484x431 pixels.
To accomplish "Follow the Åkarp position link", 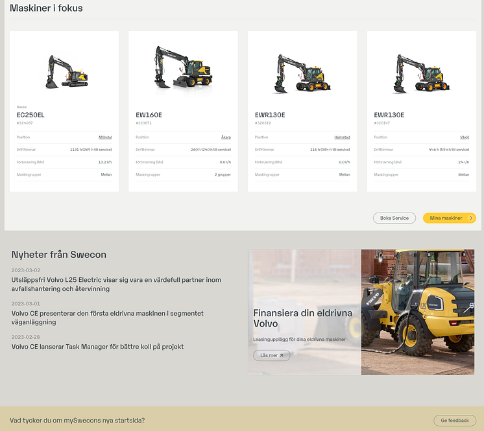I will click(226, 137).
